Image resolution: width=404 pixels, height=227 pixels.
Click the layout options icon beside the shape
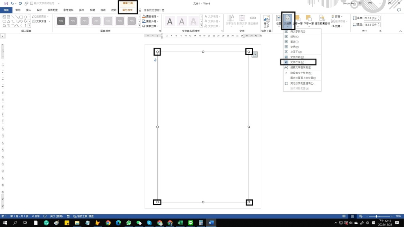point(254,54)
